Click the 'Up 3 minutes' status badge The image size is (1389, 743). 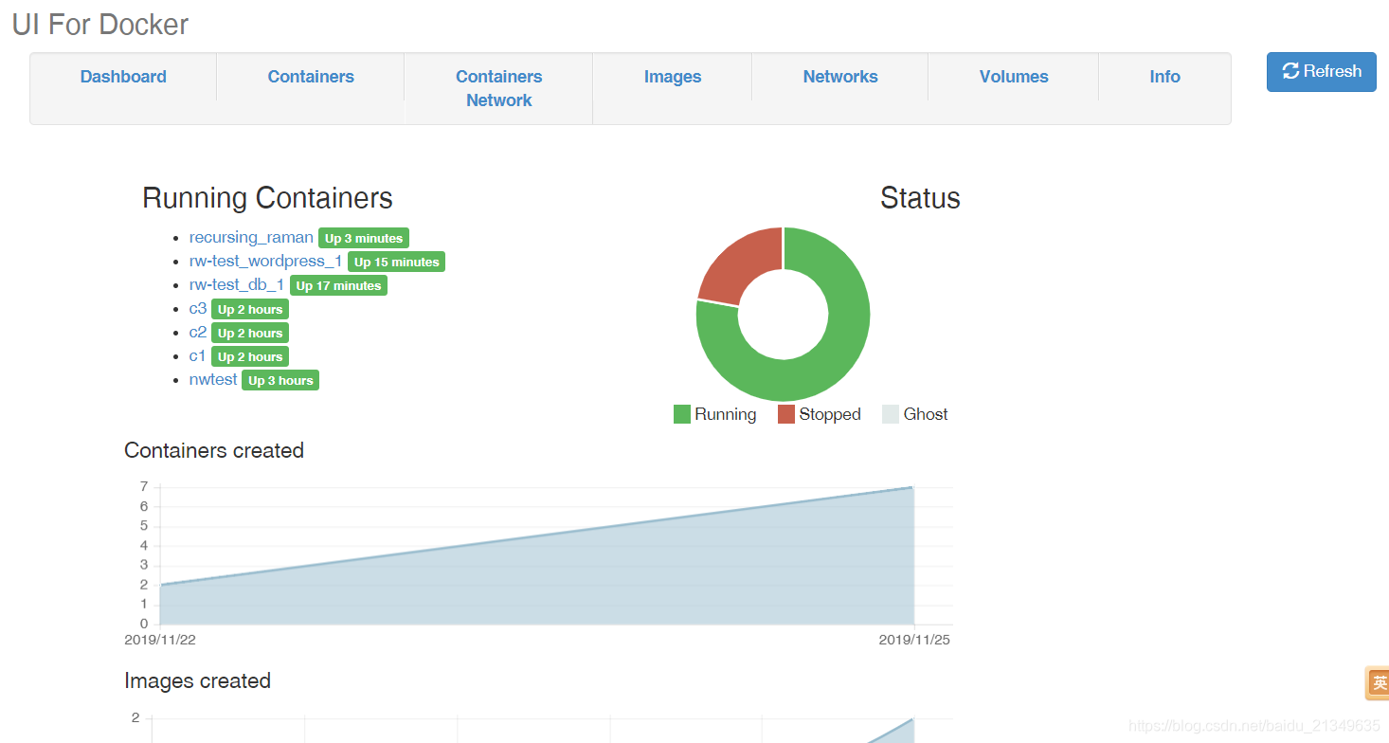point(364,239)
